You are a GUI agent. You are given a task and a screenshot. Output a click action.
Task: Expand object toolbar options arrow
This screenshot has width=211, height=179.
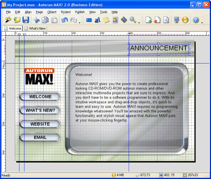[x=139, y=23]
